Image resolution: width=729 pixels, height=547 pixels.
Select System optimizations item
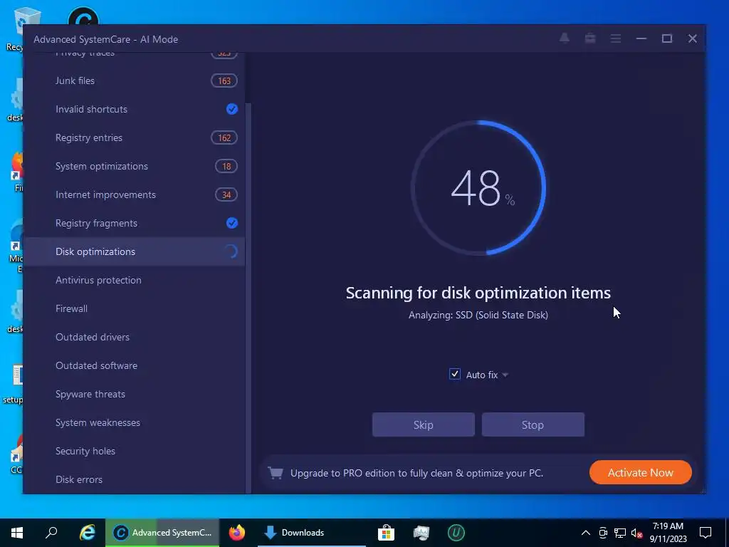coord(134,166)
